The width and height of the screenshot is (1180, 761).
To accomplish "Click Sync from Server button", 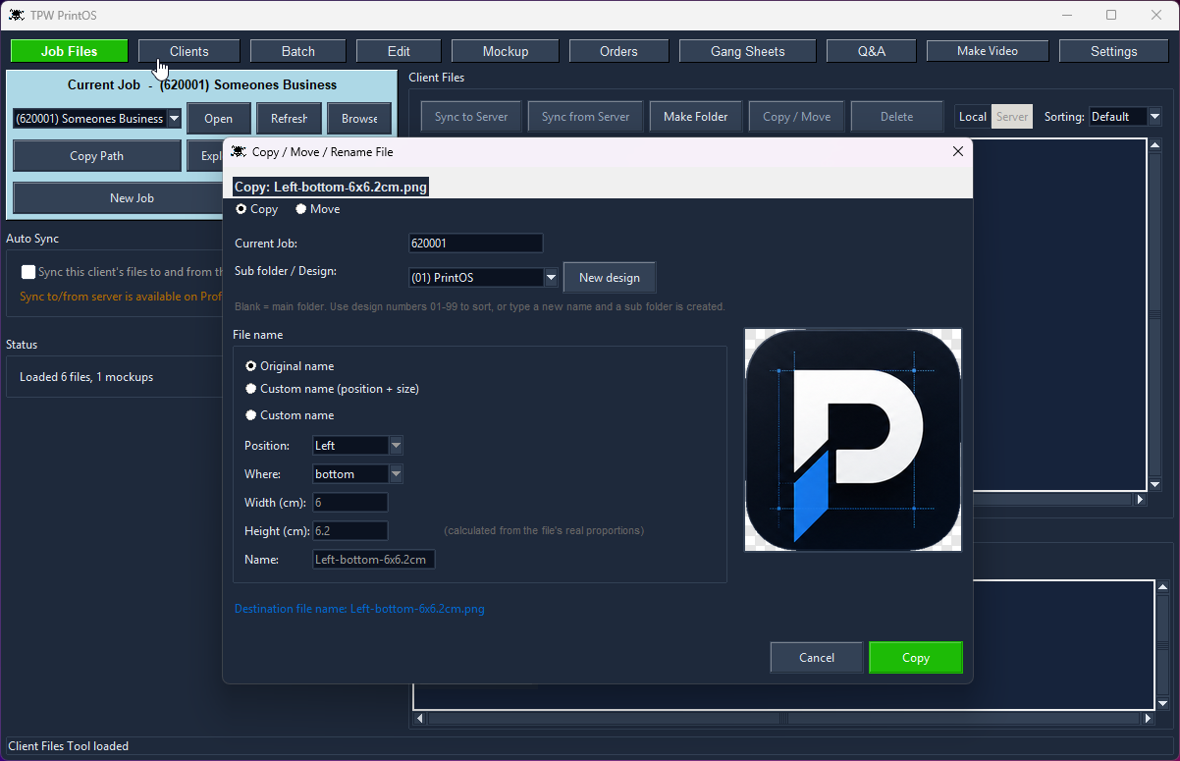I will (585, 117).
